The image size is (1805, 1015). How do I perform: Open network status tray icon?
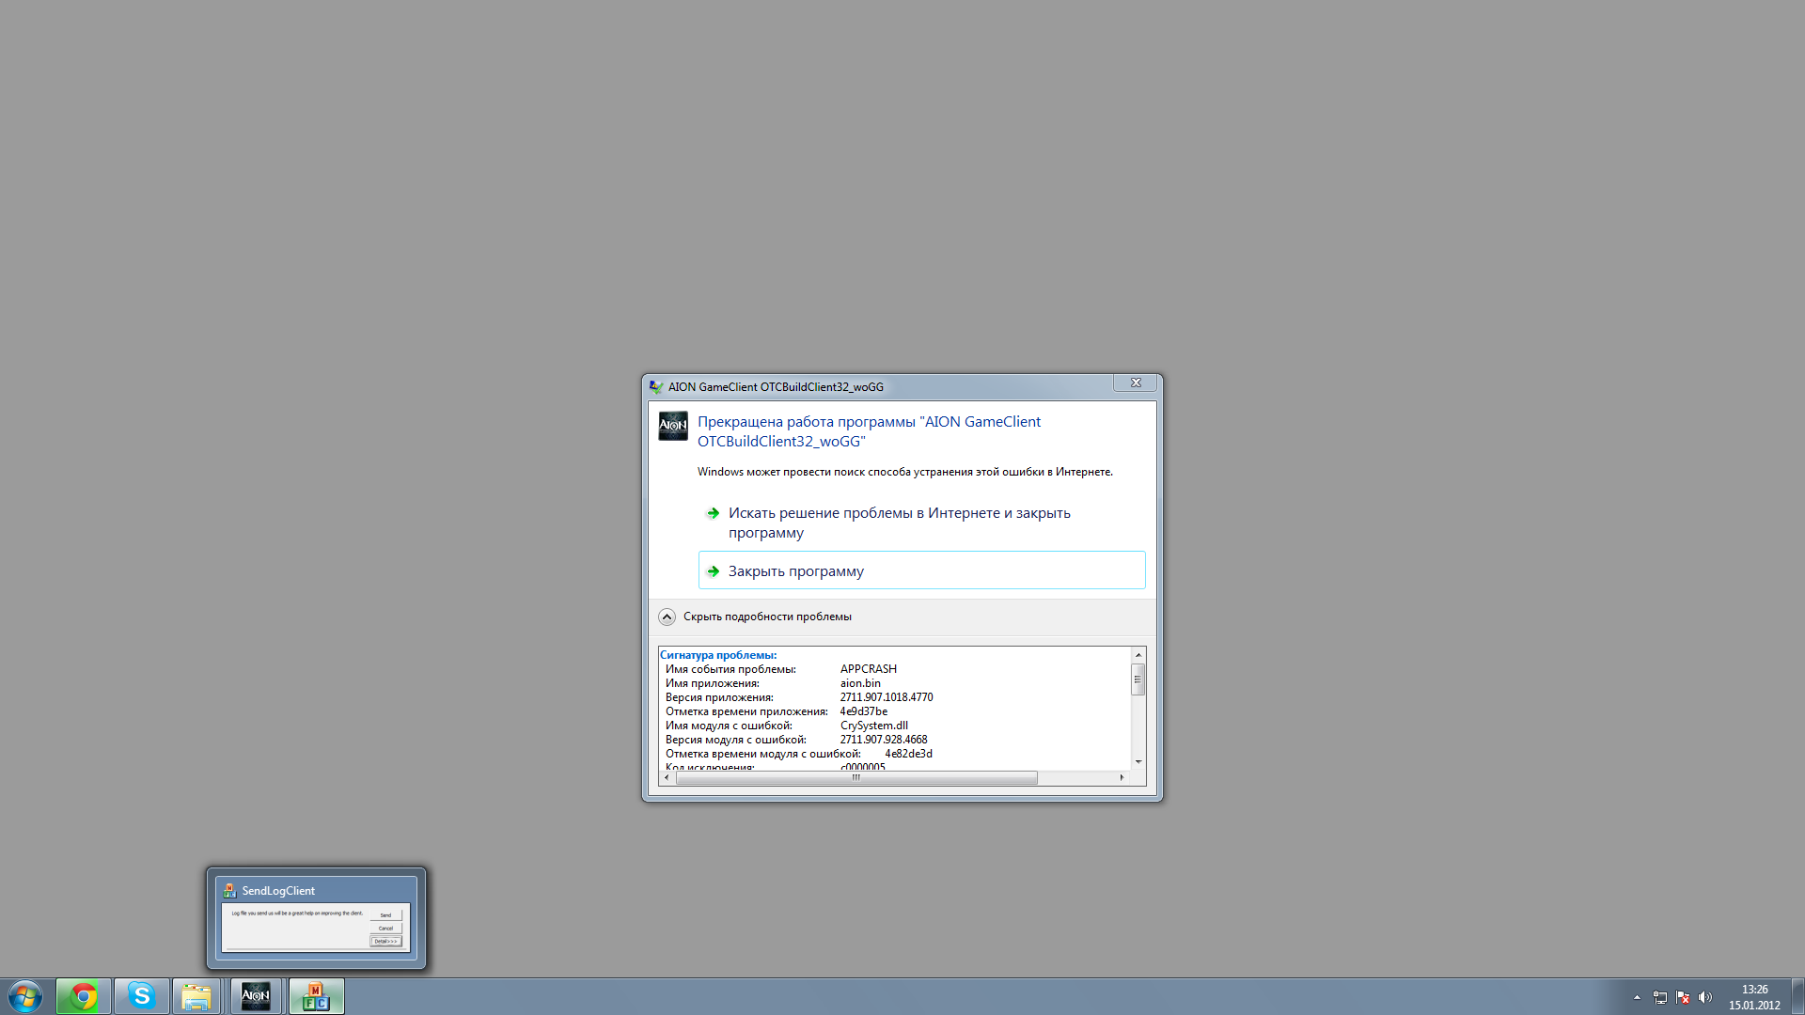point(1660,997)
